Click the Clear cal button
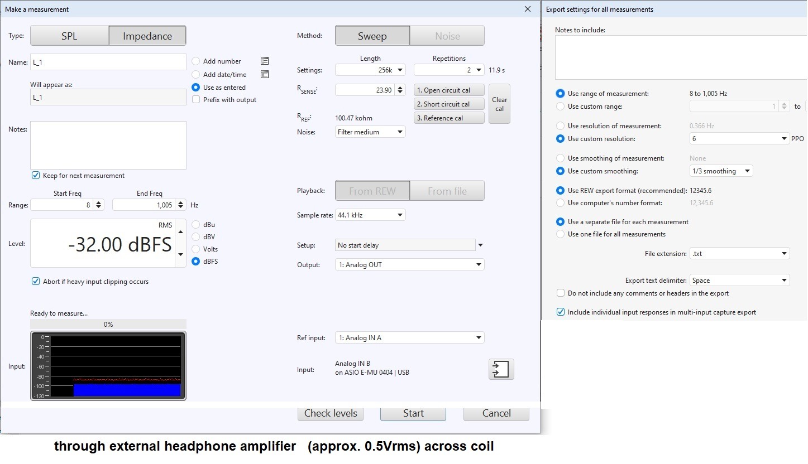Viewport: 808px width, 464px height. (499, 104)
